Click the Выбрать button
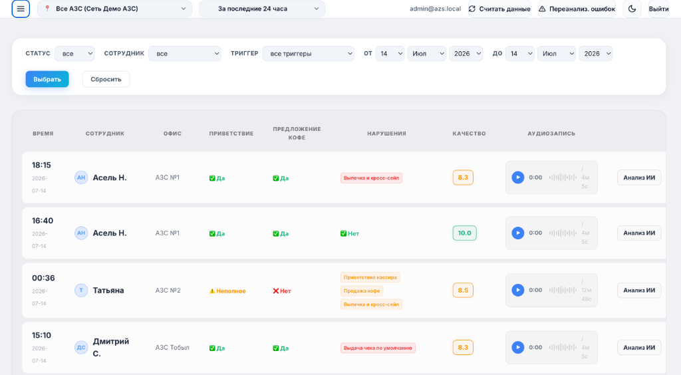 [x=47, y=79]
